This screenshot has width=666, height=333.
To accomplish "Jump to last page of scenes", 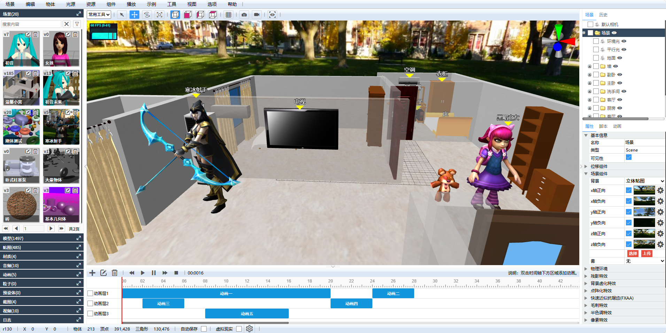I will click(x=62, y=229).
